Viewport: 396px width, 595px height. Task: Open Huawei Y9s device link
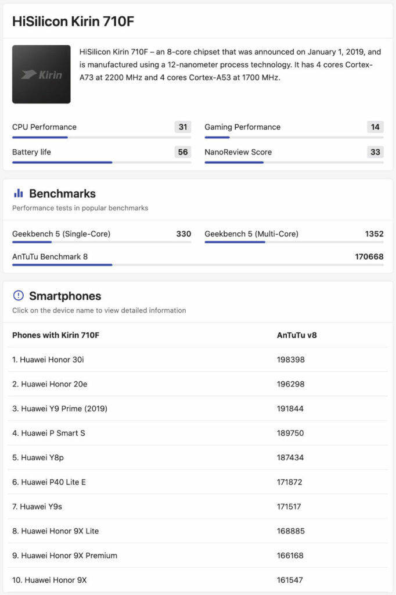click(x=41, y=507)
